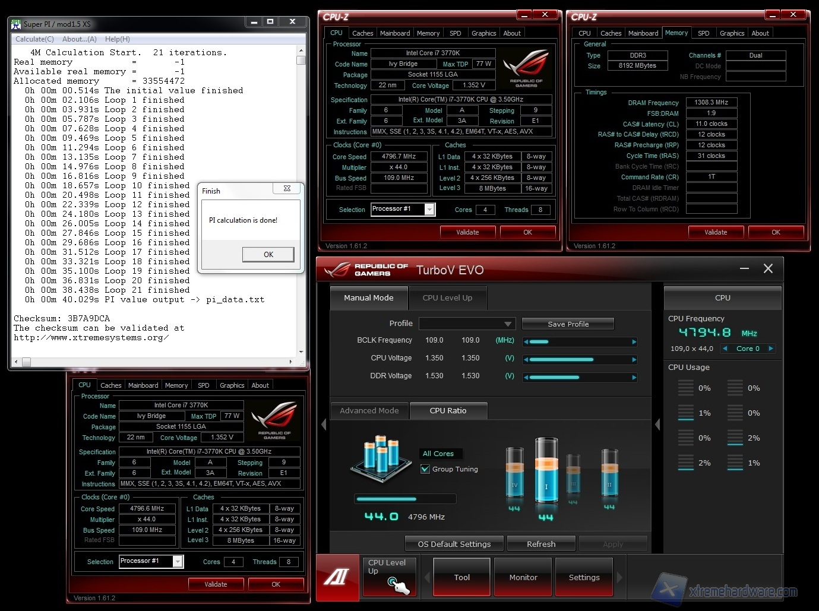Click the OS Default Settings button
Viewport: 819px width, 611px height.
click(454, 544)
